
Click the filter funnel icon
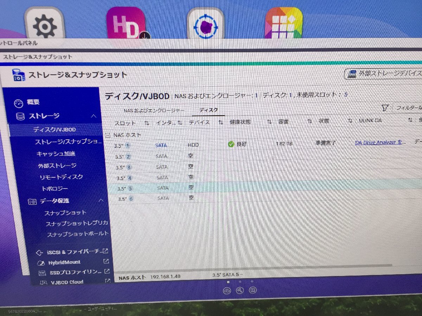(x=385, y=108)
